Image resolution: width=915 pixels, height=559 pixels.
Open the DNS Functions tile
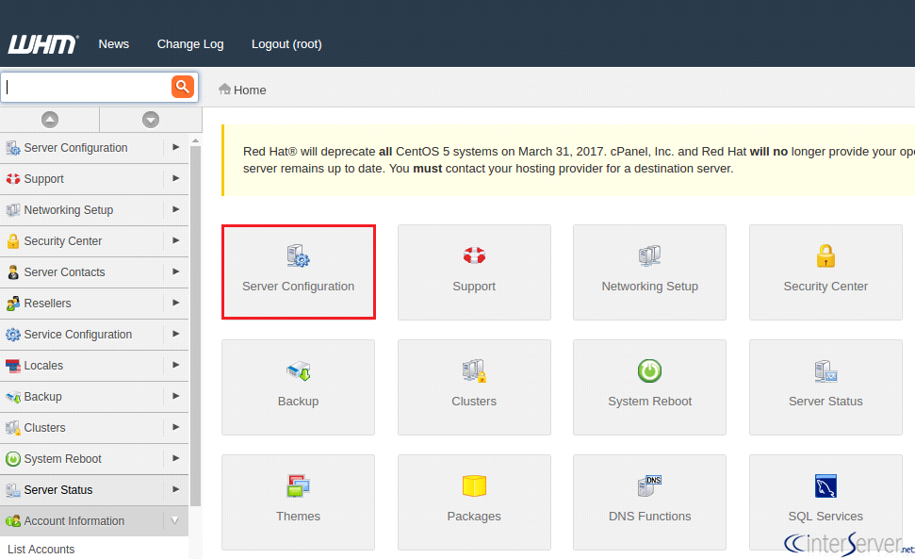[x=649, y=501]
